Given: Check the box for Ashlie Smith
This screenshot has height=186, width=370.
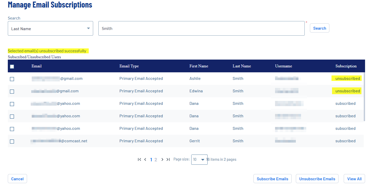Looking at the screenshot, I should [12, 79].
